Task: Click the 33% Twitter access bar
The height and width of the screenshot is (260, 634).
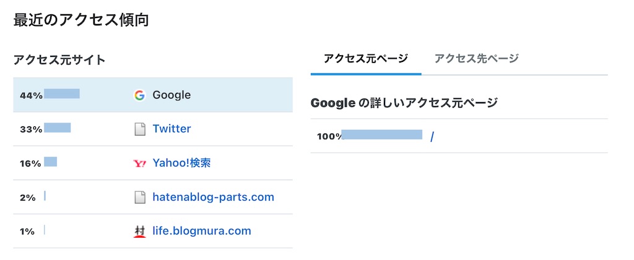Action: [58, 128]
